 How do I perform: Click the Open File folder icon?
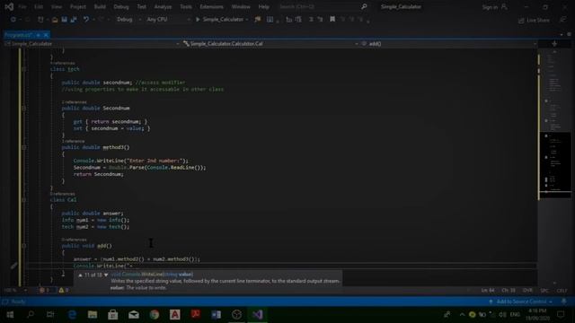point(55,20)
